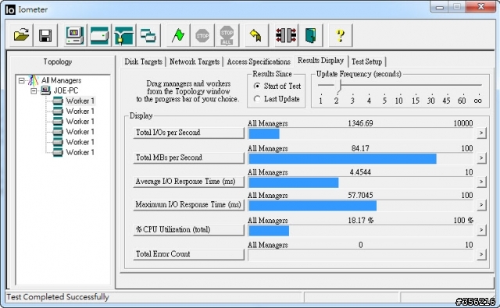Image resolution: width=500 pixels, height=308 pixels.
Task: Click the 1346.69 I/Os value
Action: click(x=360, y=123)
